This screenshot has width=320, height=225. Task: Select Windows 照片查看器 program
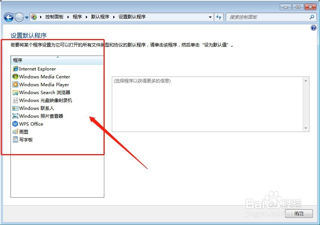click(x=38, y=116)
